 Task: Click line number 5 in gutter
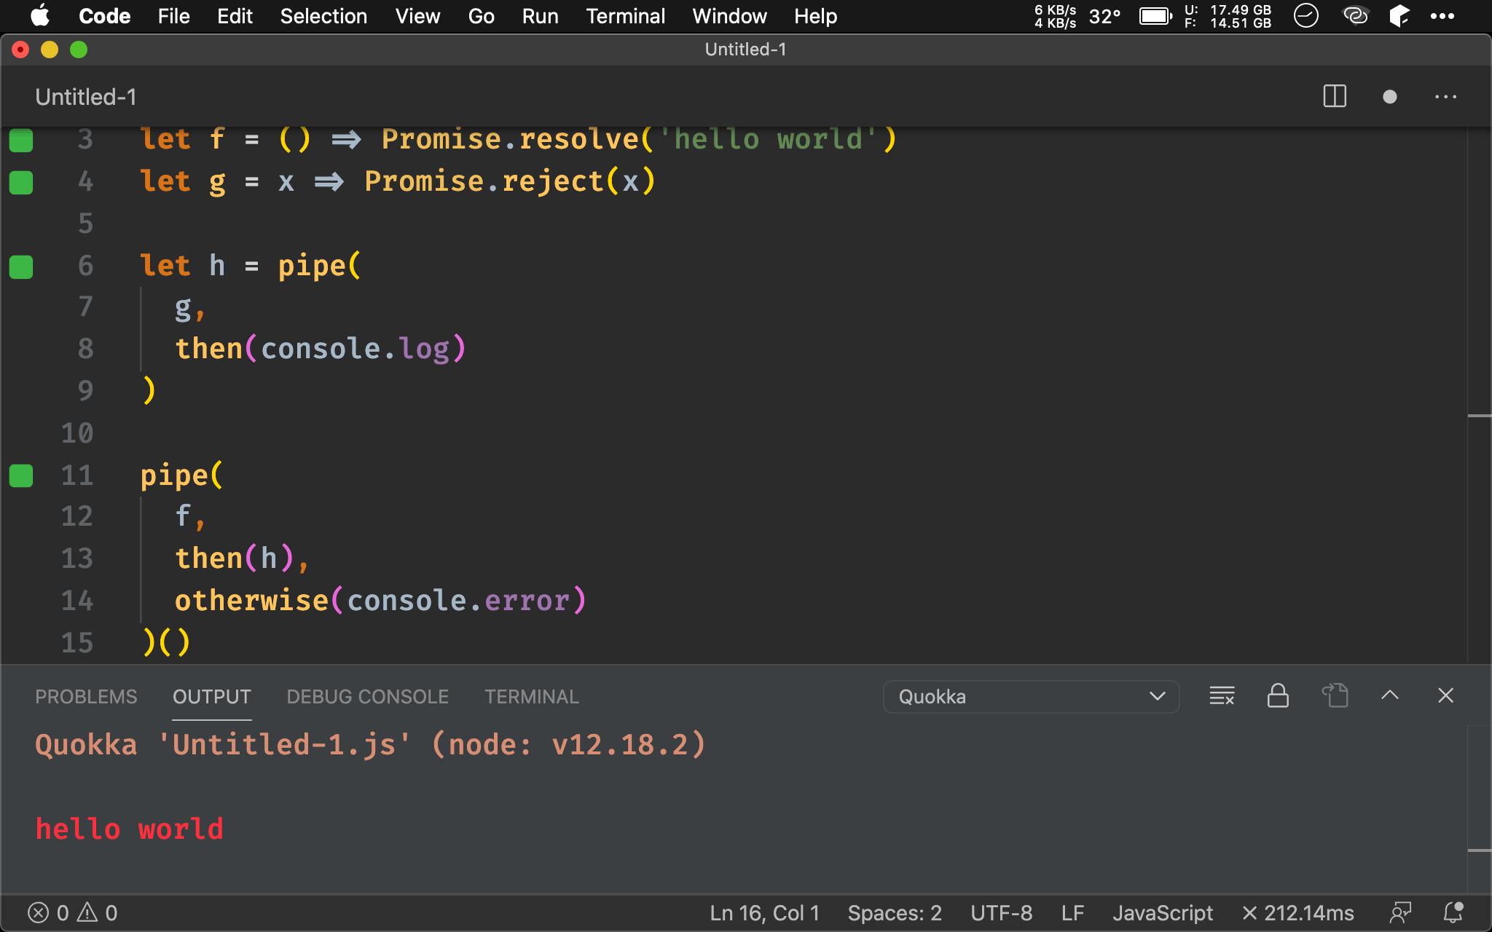[85, 223]
